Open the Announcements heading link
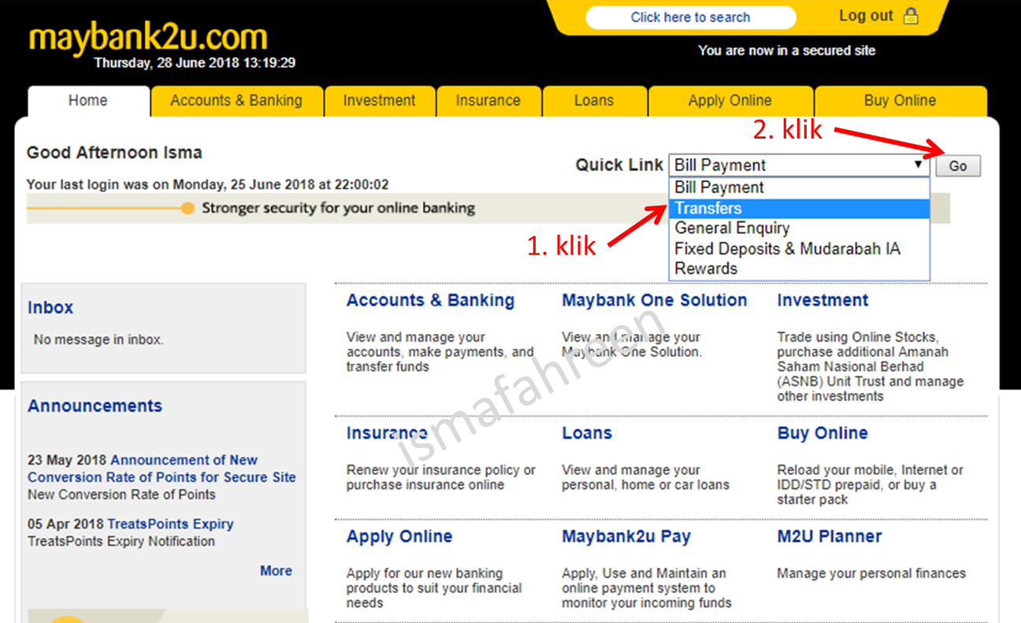The height and width of the screenshot is (623, 1021). 95,406
